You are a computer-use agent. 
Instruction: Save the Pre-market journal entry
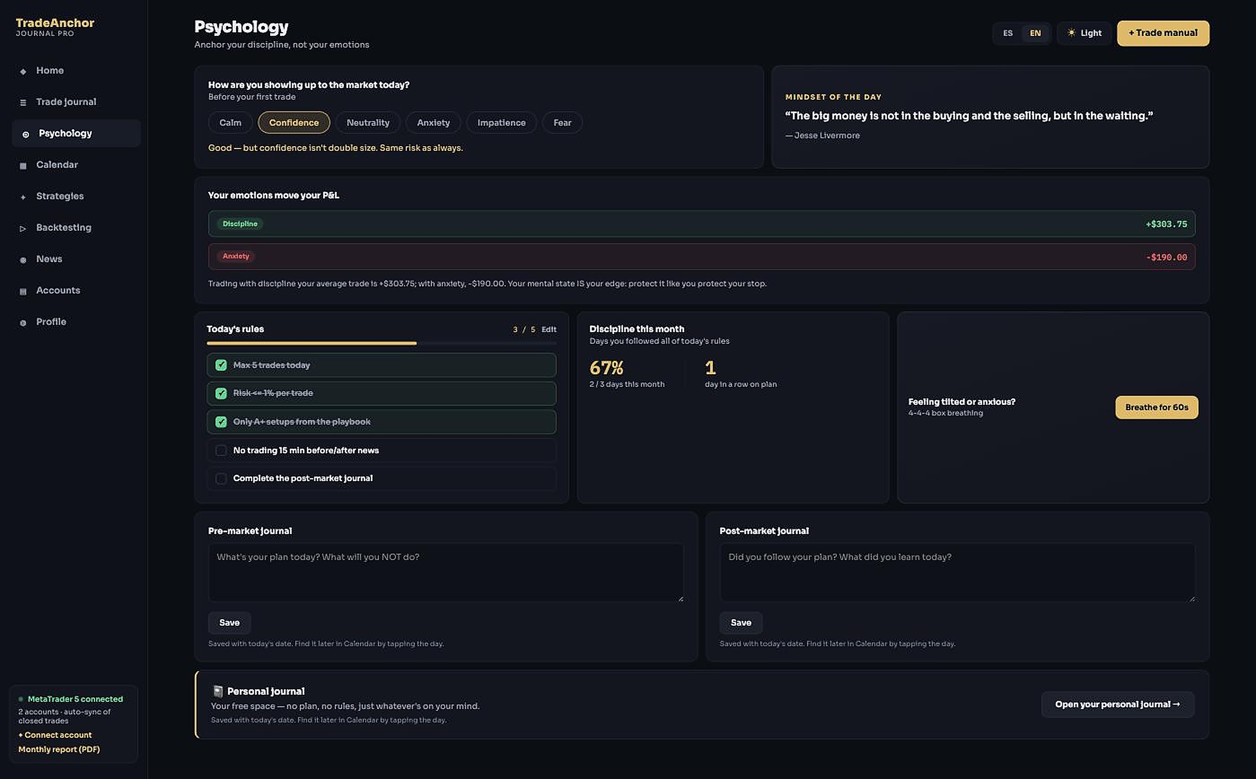point(229,622)
